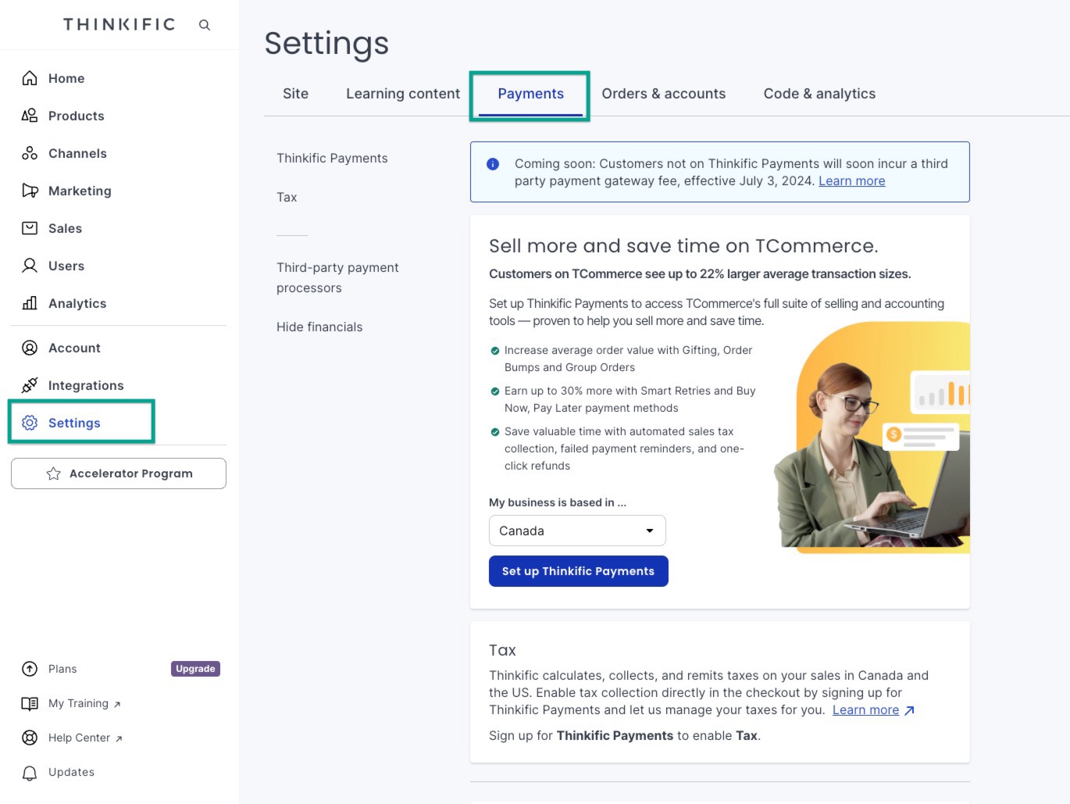Click the 'My business is based in ...' label

558,502
